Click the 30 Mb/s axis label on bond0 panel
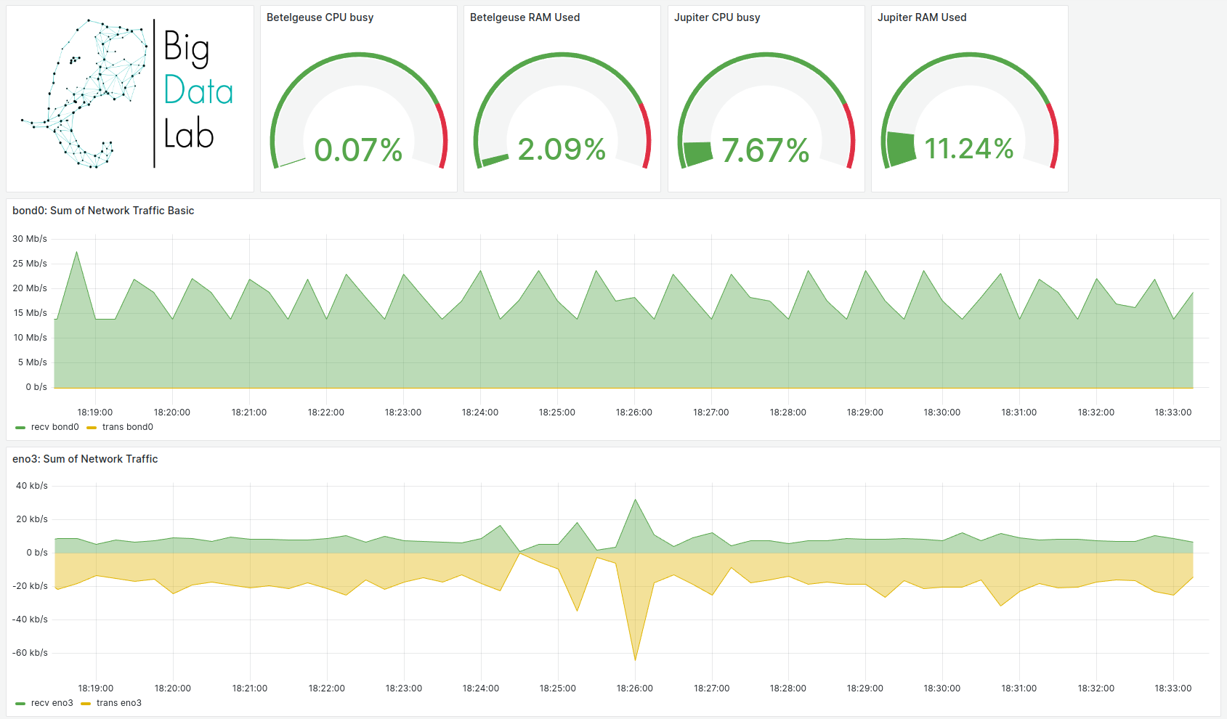The height and width of the screenshot is (719, 1227). pos(31,238)
